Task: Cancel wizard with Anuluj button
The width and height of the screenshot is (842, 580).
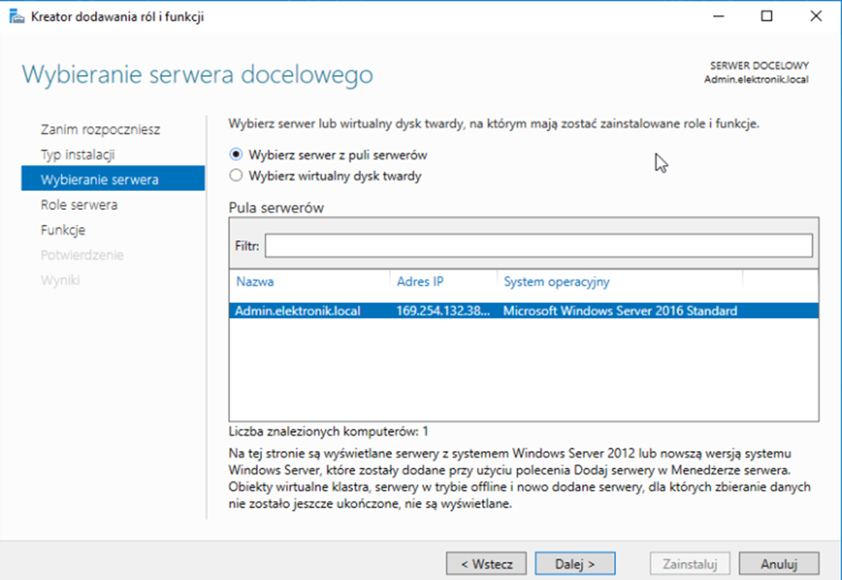Action: [778, 564]
